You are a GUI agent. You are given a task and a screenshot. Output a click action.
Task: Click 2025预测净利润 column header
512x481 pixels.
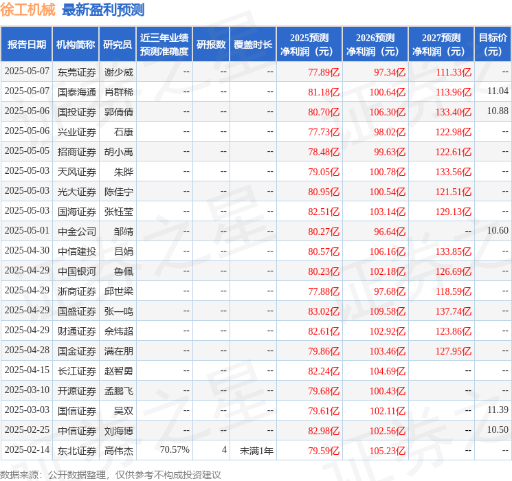[309, 45]
